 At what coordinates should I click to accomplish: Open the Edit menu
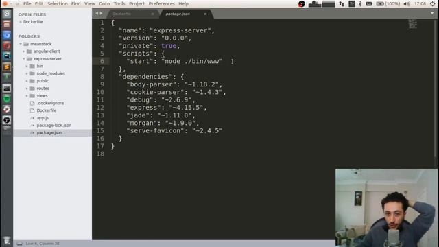click(39, 4)
